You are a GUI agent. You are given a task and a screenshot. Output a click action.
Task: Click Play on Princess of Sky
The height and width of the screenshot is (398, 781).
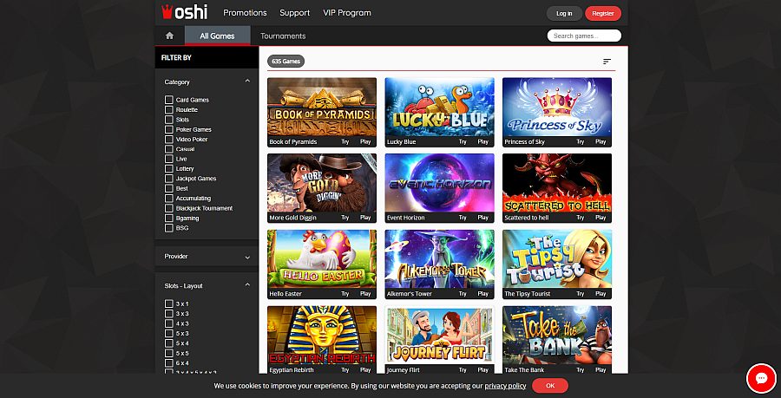601,142
